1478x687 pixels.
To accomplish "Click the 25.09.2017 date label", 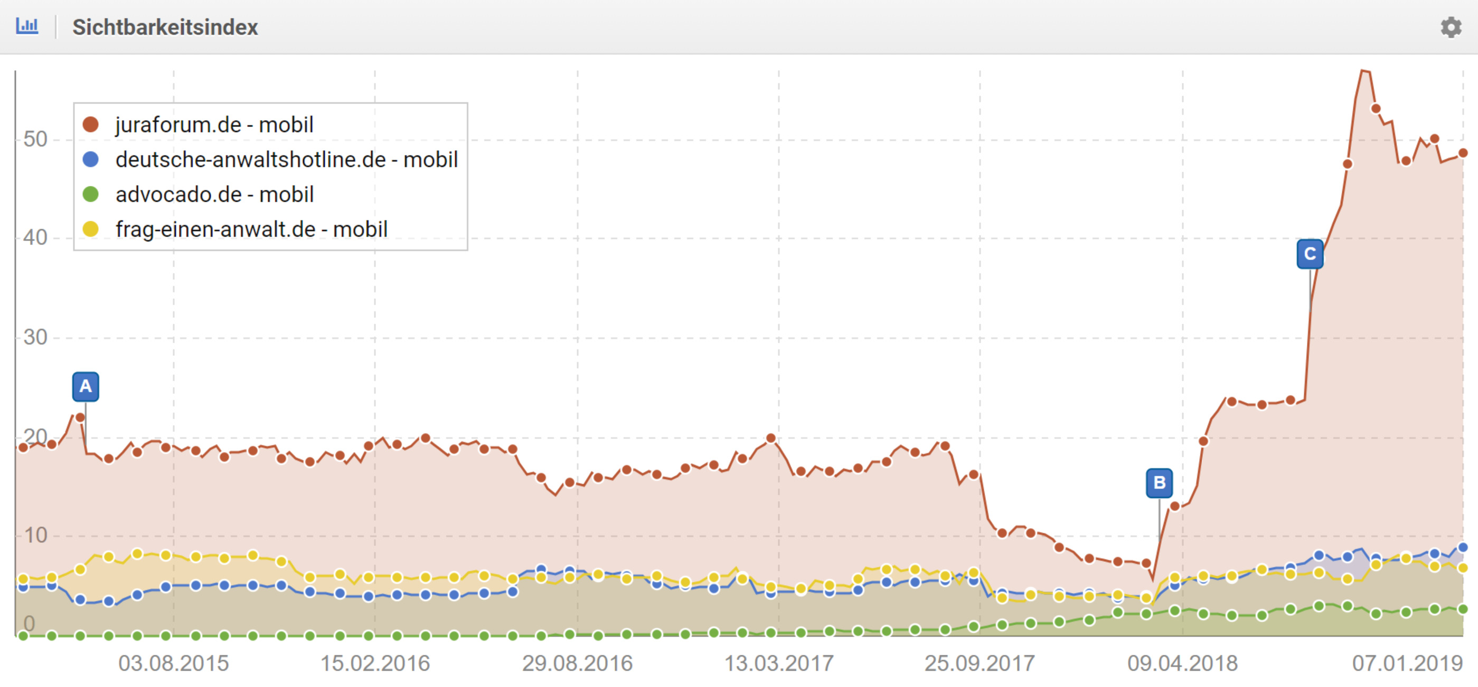I will click(x=980, y=663).
